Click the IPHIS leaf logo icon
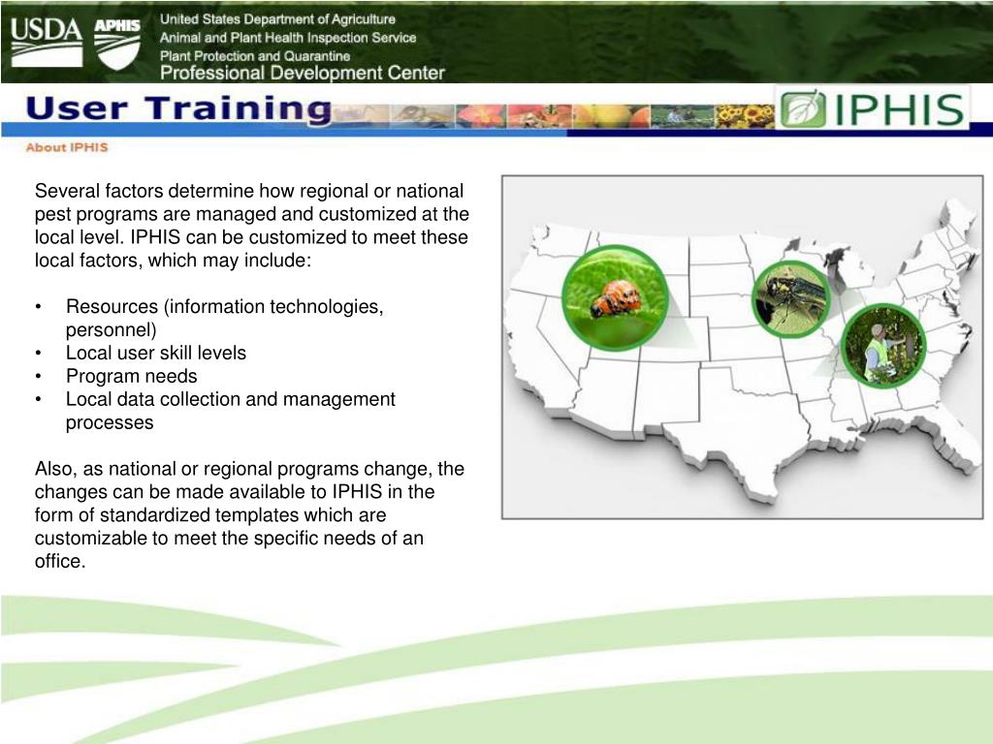 tap(802, 109)
